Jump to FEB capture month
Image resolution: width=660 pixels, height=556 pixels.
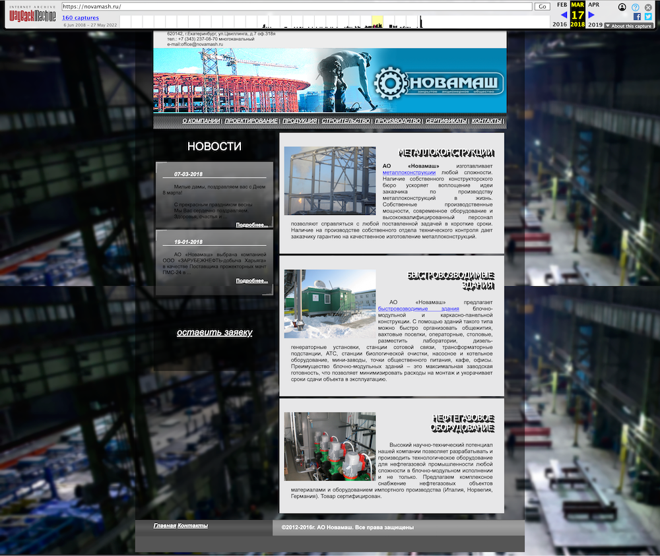tap(562, 5)
